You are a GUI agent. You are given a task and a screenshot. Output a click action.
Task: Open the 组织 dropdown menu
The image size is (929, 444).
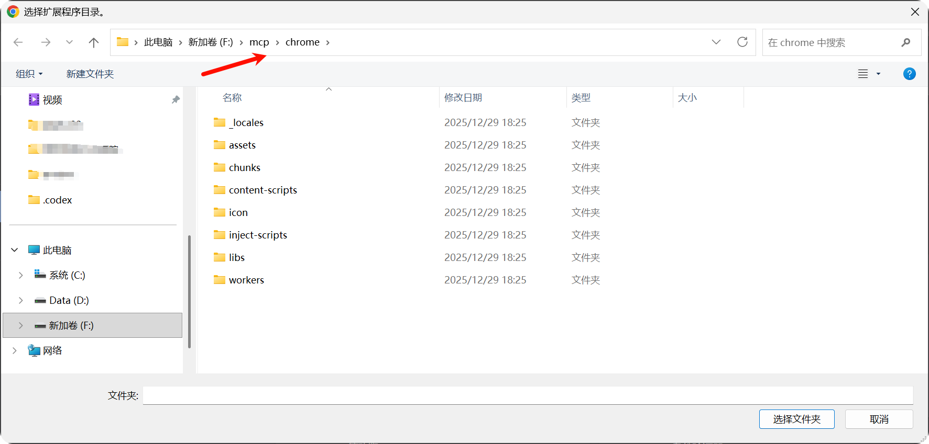click(x=29, y=74)
